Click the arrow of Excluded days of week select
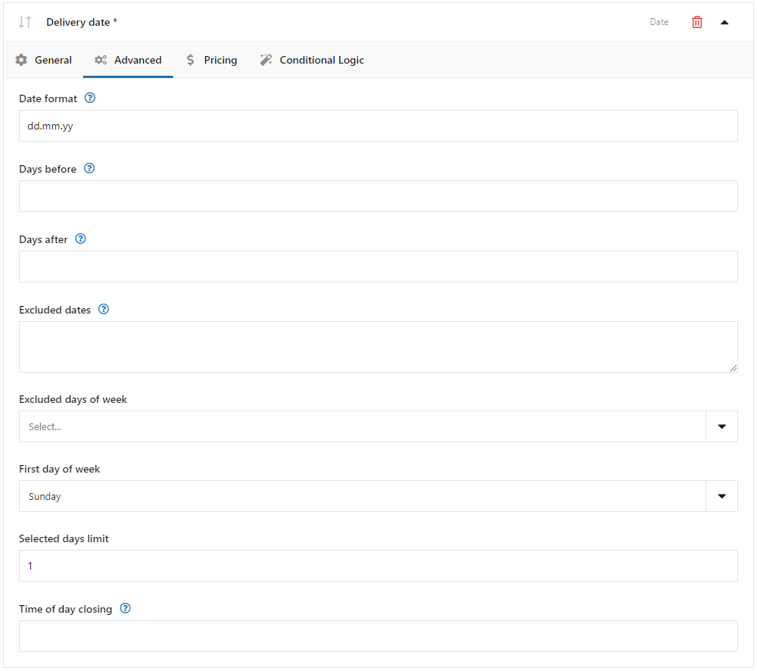This screenshot has height=671, width=757. click(721, 426)
